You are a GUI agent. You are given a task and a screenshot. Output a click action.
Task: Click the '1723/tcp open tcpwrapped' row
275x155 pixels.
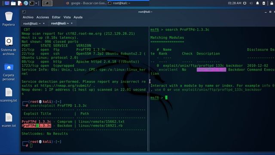(48, 66)
